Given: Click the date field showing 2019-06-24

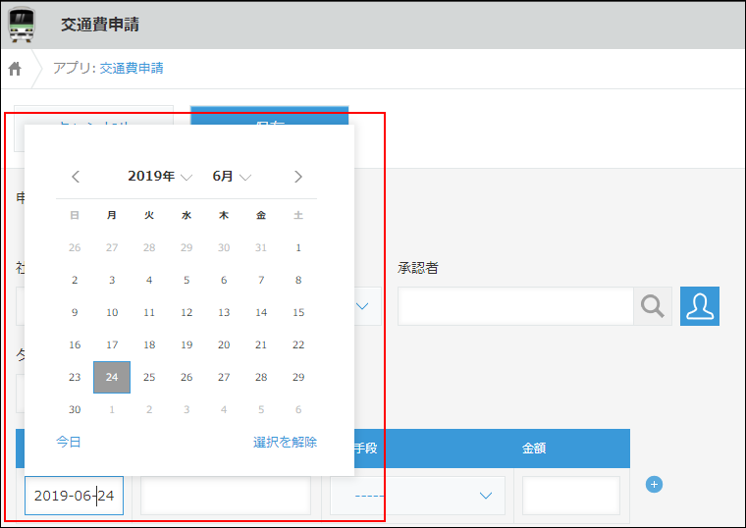Looking at the screenshot, I should pos(75,496).
